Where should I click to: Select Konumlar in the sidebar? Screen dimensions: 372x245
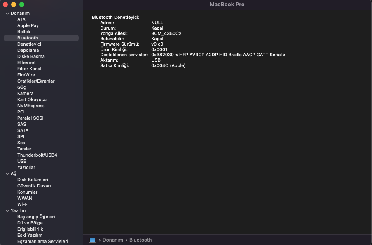27,192
